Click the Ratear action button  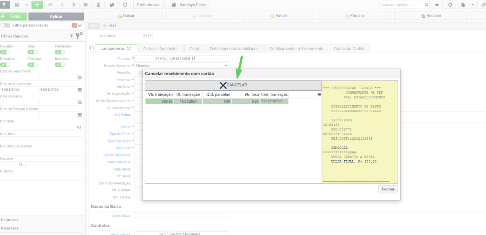click(279, 16)
